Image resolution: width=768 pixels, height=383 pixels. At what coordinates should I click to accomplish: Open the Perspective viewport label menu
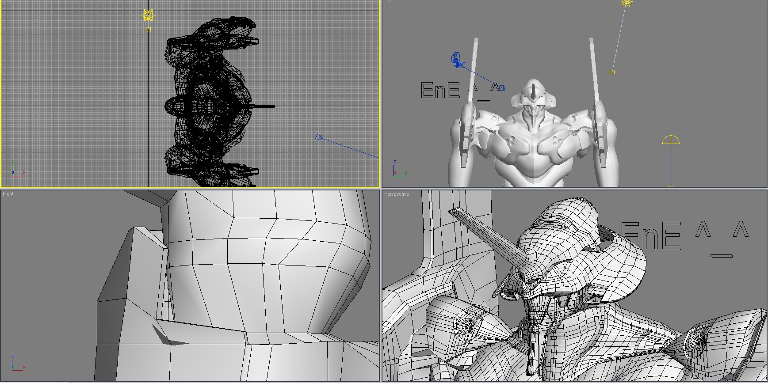(x=397, y=194)
